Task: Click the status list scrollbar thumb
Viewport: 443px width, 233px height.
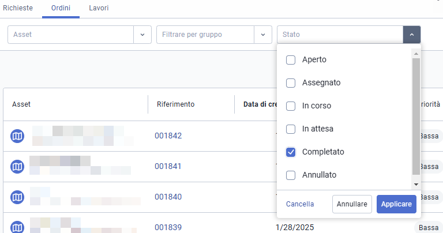Action: point(416,116)
